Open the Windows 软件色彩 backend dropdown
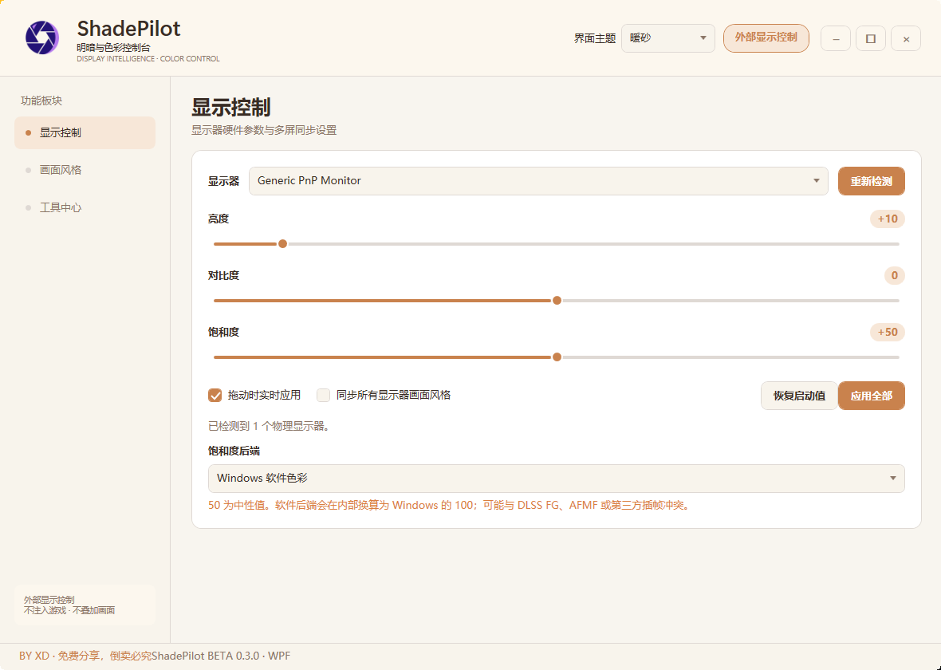 pyautogui.click(x=557, y=479)
